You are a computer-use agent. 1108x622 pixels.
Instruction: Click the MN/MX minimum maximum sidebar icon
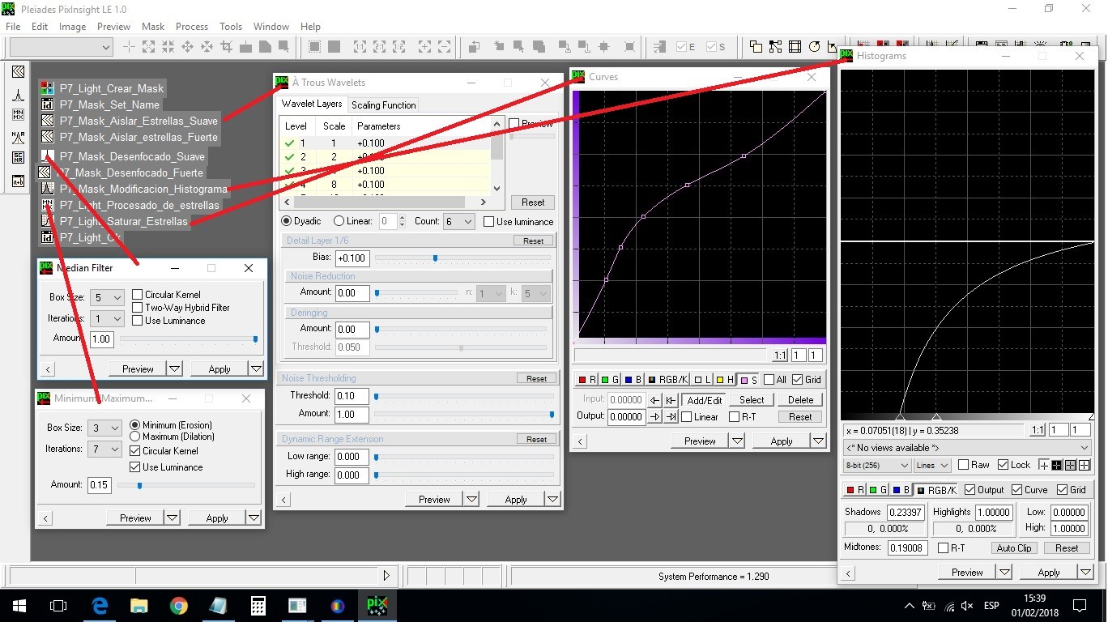tap(18, 116)
